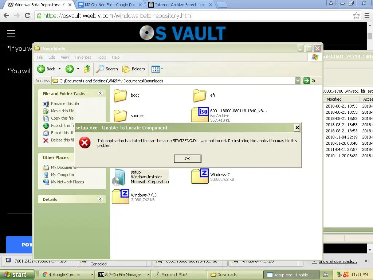Click the red error icon in the dialog
Viewport: 373px width, 280px height.
click(85, 143)
